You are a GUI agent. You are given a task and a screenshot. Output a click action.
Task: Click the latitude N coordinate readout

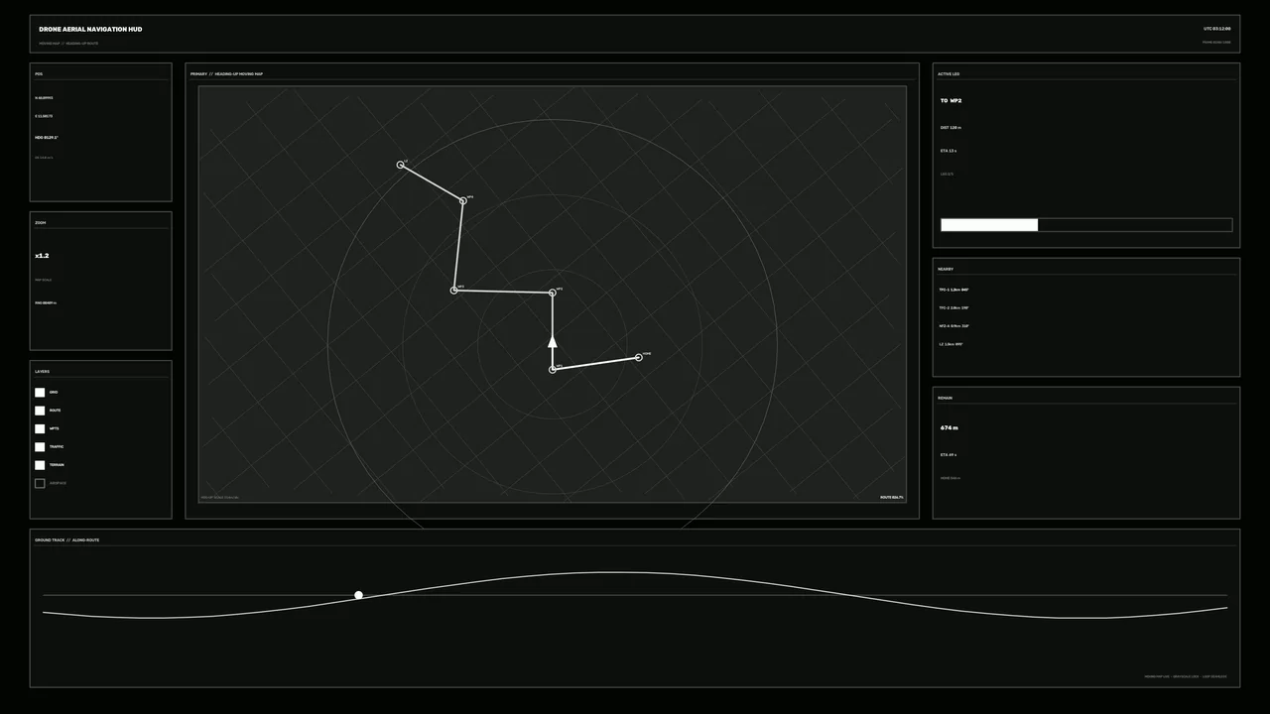pos(44,98)
